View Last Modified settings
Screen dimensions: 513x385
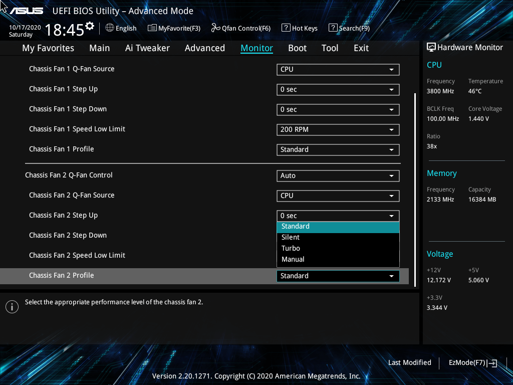click(410, 362)
